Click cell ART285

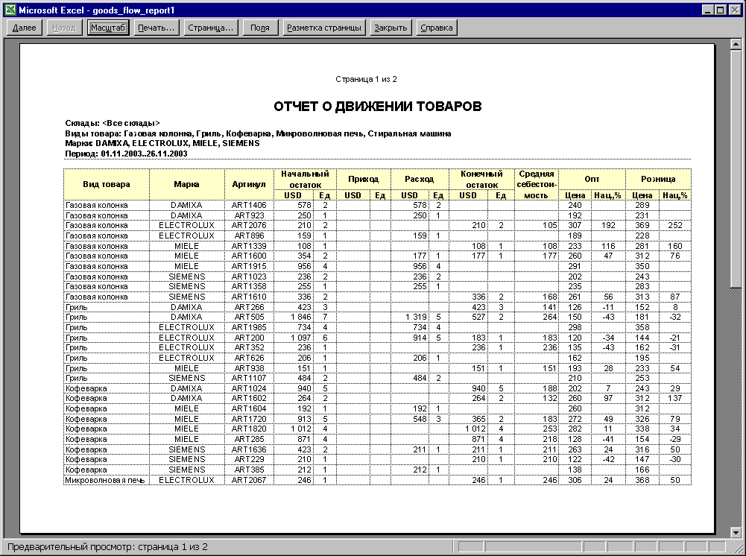[x=249, y=439]
